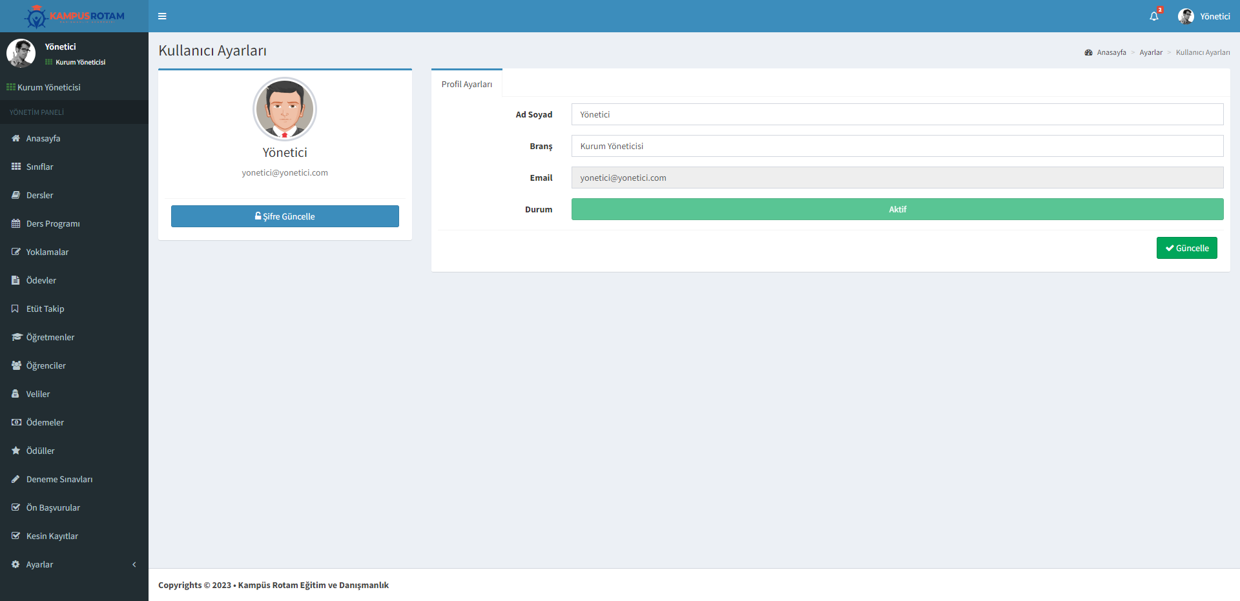Click the Ödüller star icon
Image resolution: width=1240 pixels, height=601 pixels.
16,451
